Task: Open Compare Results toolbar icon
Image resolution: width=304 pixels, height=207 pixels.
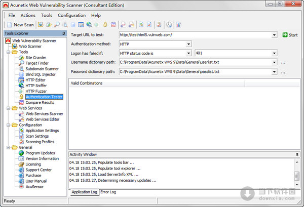Action: 113,25
